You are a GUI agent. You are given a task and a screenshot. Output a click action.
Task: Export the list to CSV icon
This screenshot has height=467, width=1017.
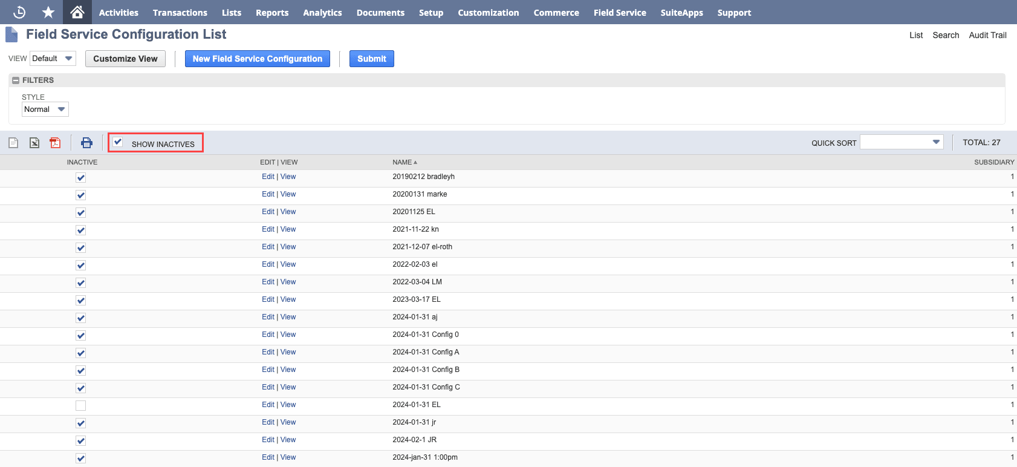tap(13, 143)
